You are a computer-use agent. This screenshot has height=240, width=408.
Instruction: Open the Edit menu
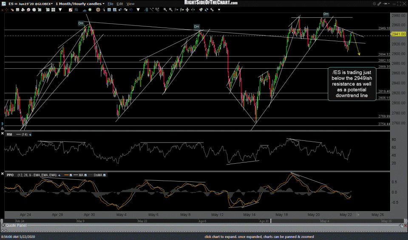[x=120, y=4]
